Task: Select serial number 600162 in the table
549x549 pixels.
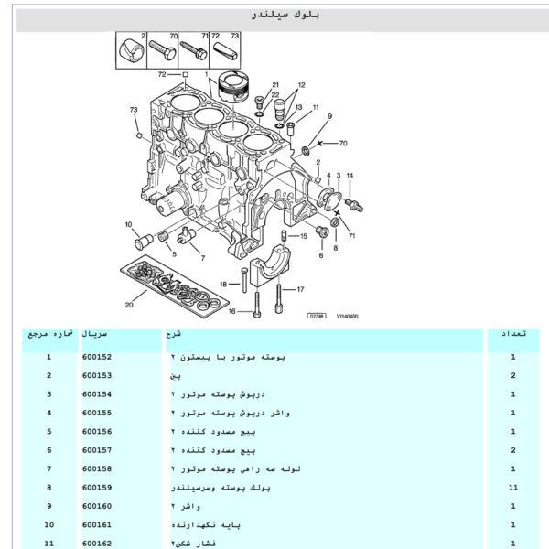Action: [96, 544]
